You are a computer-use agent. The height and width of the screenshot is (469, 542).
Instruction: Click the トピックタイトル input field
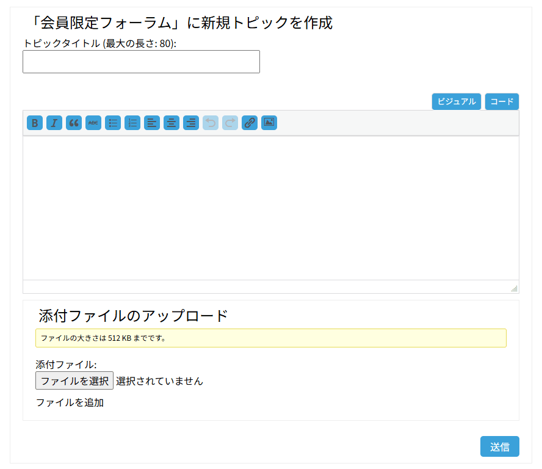click(141, 62)
